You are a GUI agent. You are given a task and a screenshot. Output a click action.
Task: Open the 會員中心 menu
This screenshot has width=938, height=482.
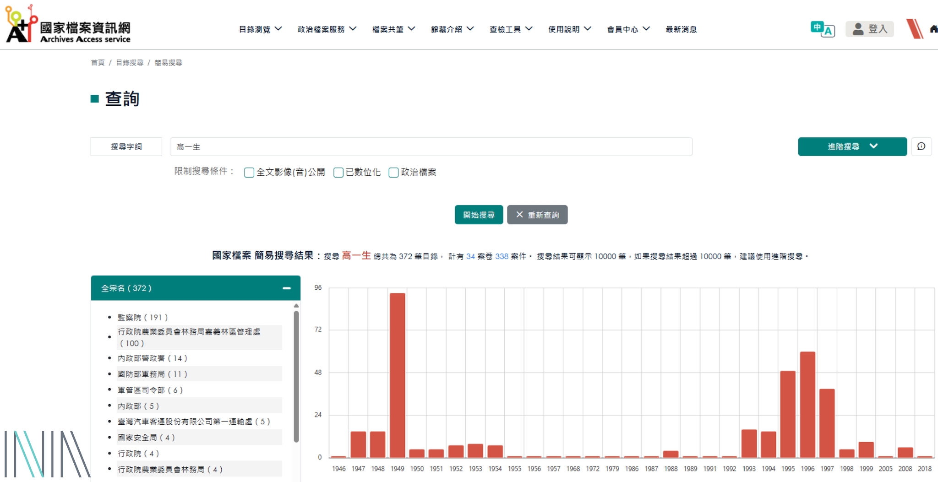[x=628, y=29]
